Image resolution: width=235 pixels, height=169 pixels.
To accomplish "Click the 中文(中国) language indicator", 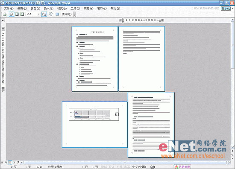I will 139,167.
